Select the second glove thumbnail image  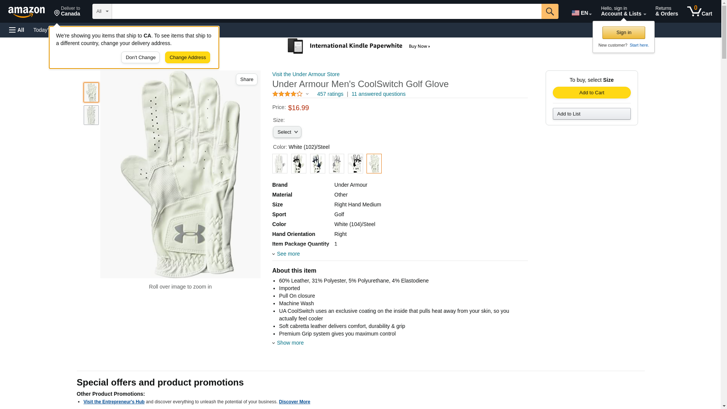[x=91, y=115]
